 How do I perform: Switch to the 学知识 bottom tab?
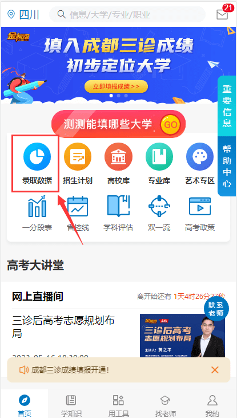point(71,405)
